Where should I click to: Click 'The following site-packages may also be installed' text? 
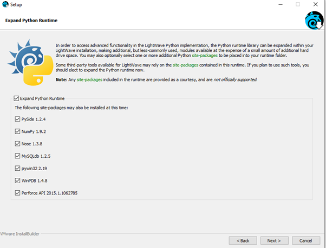(x=71, y=108)
